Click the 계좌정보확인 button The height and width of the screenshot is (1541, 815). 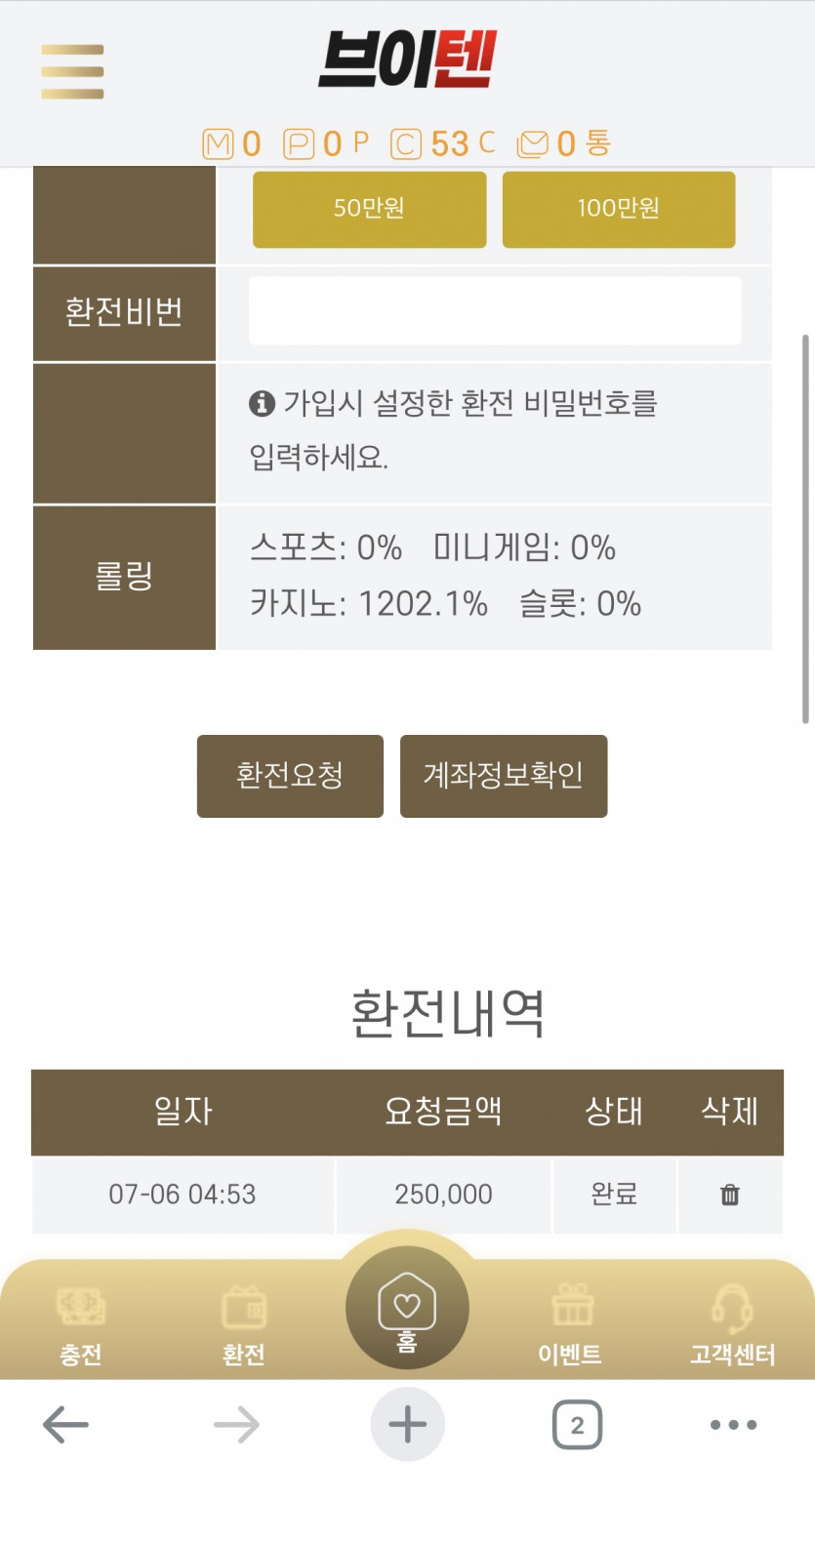point(504,776)
